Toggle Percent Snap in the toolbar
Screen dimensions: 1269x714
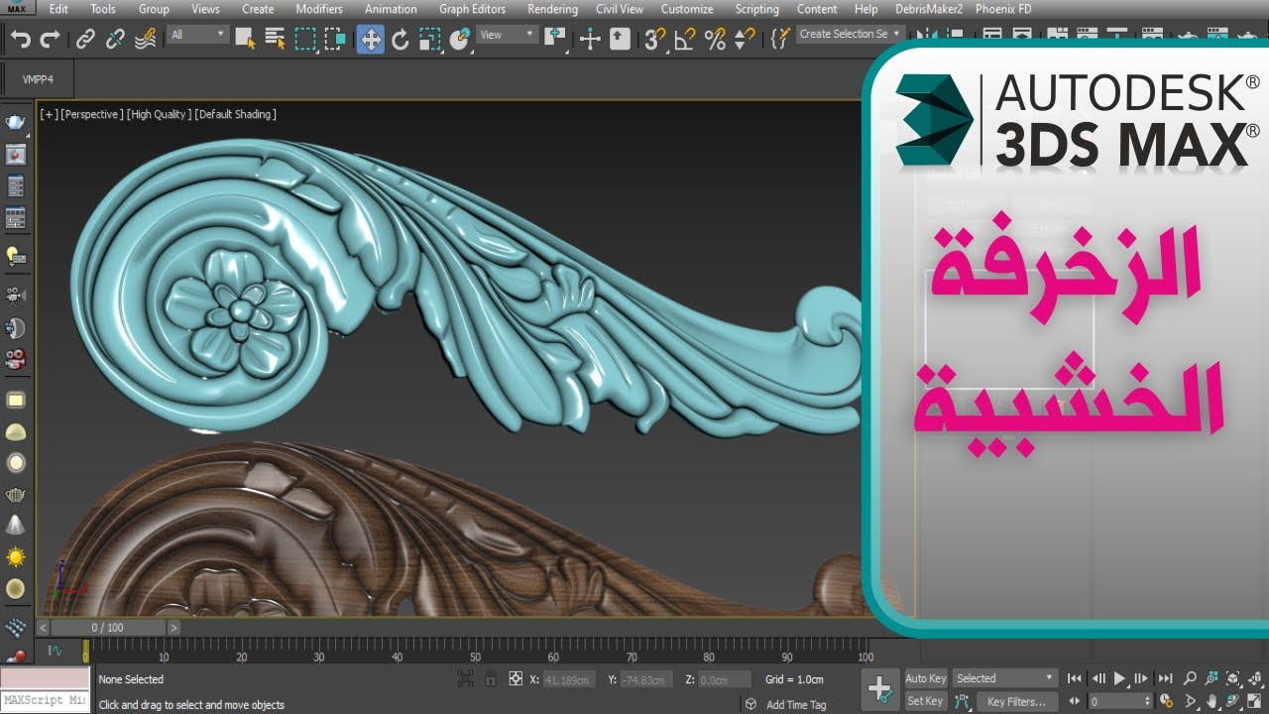pyautogui.click(x=714, y=40)
